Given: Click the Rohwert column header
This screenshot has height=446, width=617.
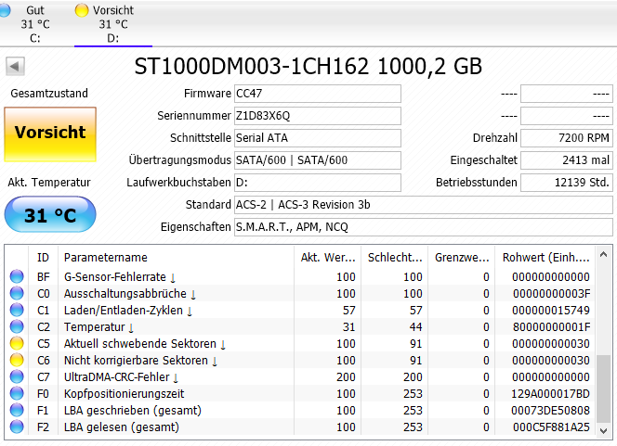Looking at the screenshot, I should point(545,258).
